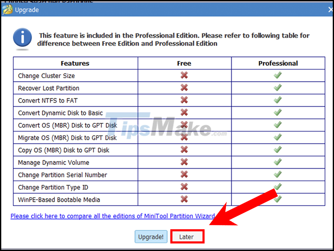334x251 pixels.
Task: Select the Convert OS (MBR) Disk to GPT Disk text
Action: click(x=68, y=125)
